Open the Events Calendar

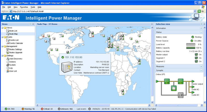16,43
